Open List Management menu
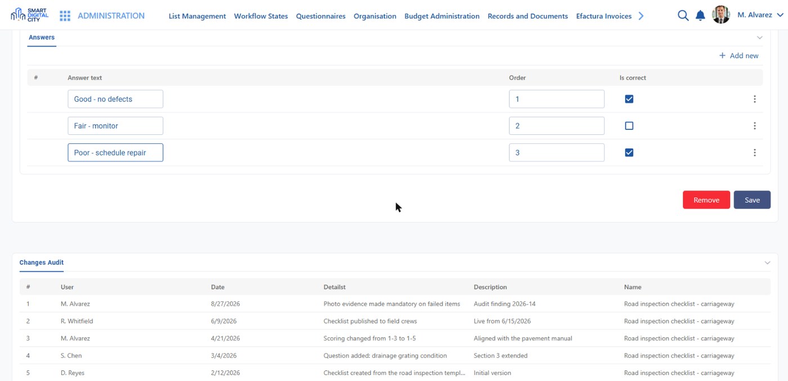The image size is (788, 381). [x=197, y=16]
